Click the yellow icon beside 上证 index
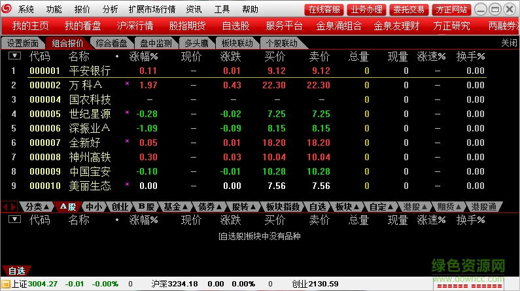The width and height of the screenshot is (520, 291). click(x=5, y=284)
